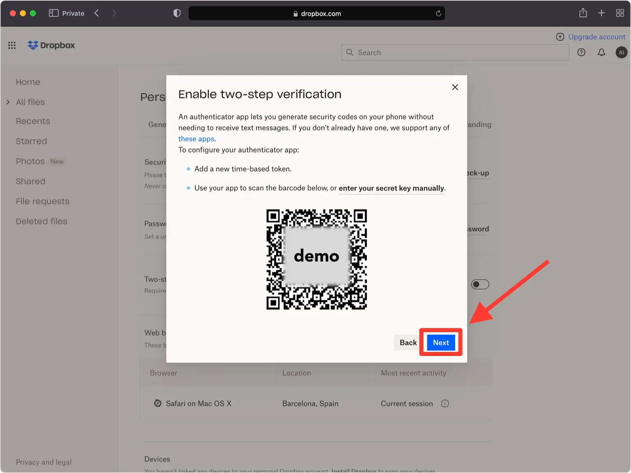Click the Current session text
The height and width of the screenshot is (473, 631).
(x=407, y=404)
